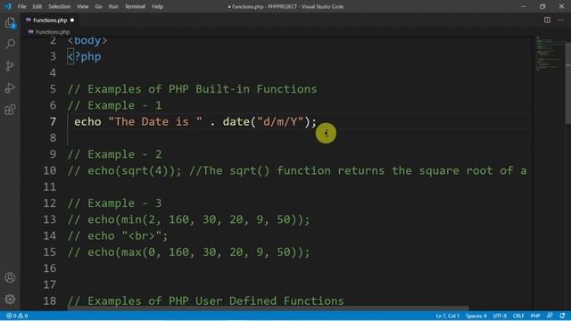The height and width of the screenshot is (321, 571).
Task: Restore down the VS Code window
Action: (542, 6)
